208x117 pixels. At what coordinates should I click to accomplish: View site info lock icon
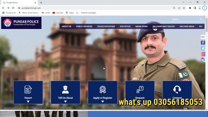pyautogui.click(x=19, y=8)
